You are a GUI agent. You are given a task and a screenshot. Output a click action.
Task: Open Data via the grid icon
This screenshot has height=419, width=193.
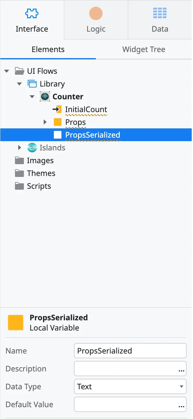click(160, 13)
